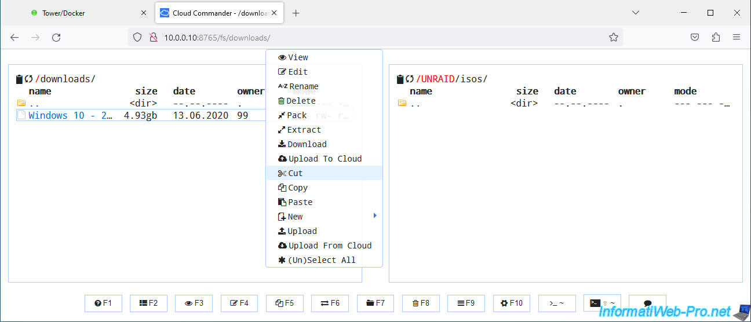
Task: Click the clipboard icon in the isos panel
Action: (x=400, y=79)
